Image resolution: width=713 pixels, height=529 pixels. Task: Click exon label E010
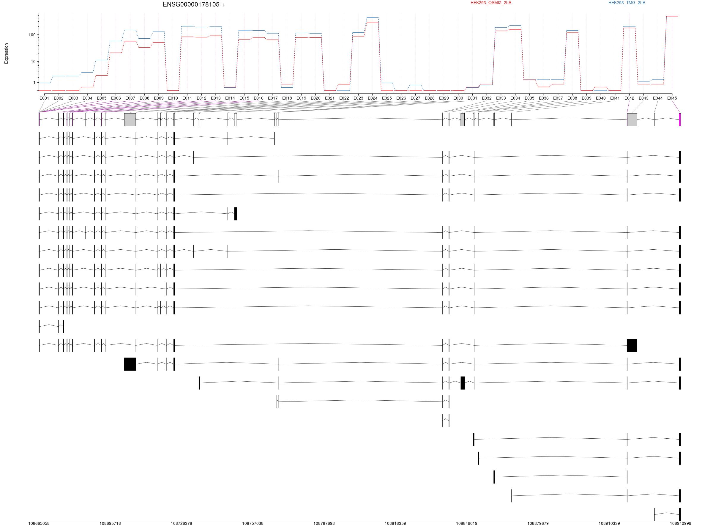[x=173, y=98]
